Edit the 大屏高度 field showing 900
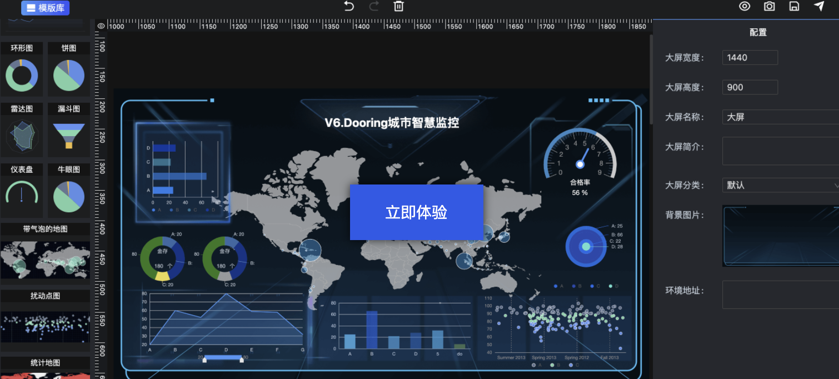This screenshot has width=839, height=379. click(750, 87)
